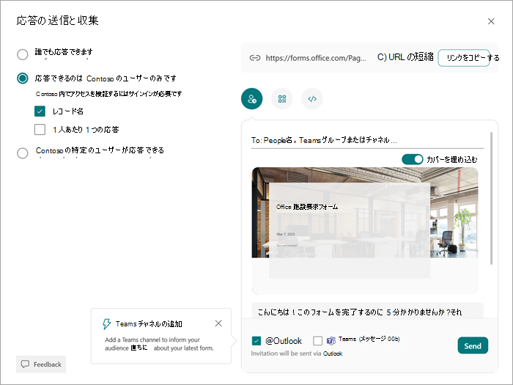513x385 pixels.
Task: Click the sign-in required description under Contoso option
Action: coord(108,94)
